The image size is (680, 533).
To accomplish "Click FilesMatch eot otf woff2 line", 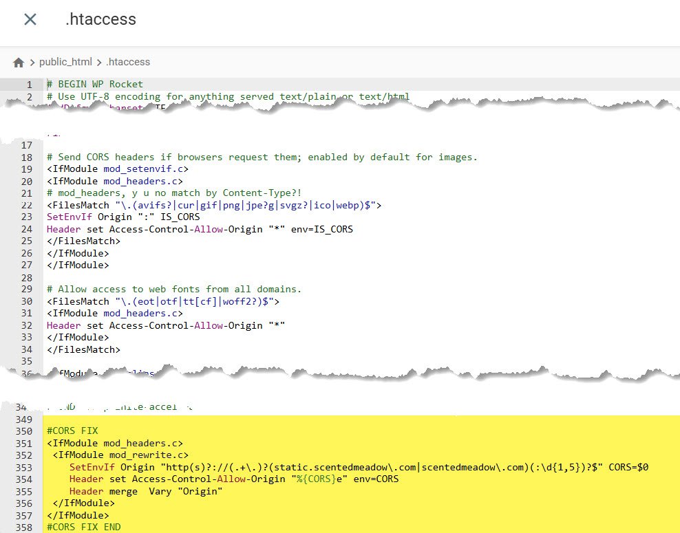I will [163, 301].
